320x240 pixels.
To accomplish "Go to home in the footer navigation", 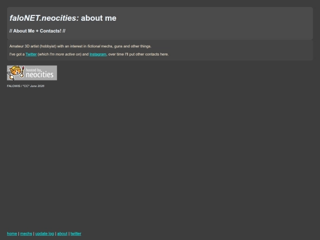I will pyautogui.click(x=12, y=233).
